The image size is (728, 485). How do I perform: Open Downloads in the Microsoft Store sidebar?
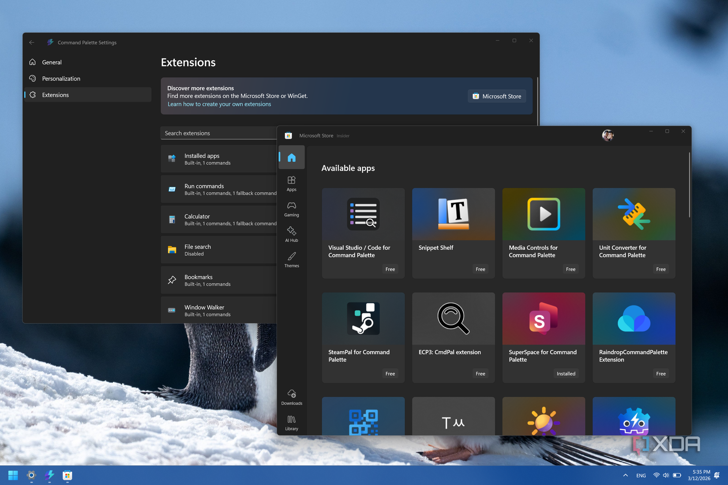coord(291,396)
